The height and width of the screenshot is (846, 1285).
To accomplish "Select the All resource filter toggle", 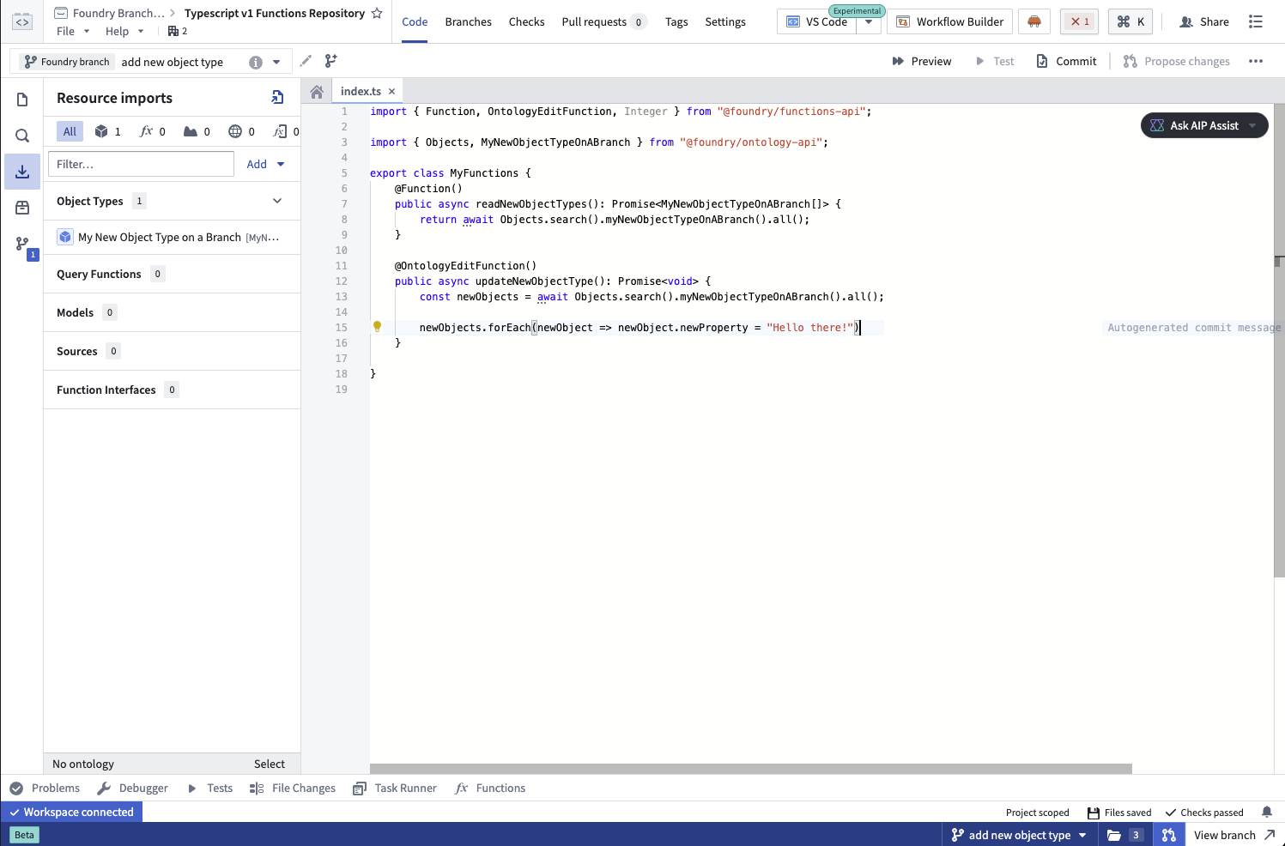I will pos(69,131).
